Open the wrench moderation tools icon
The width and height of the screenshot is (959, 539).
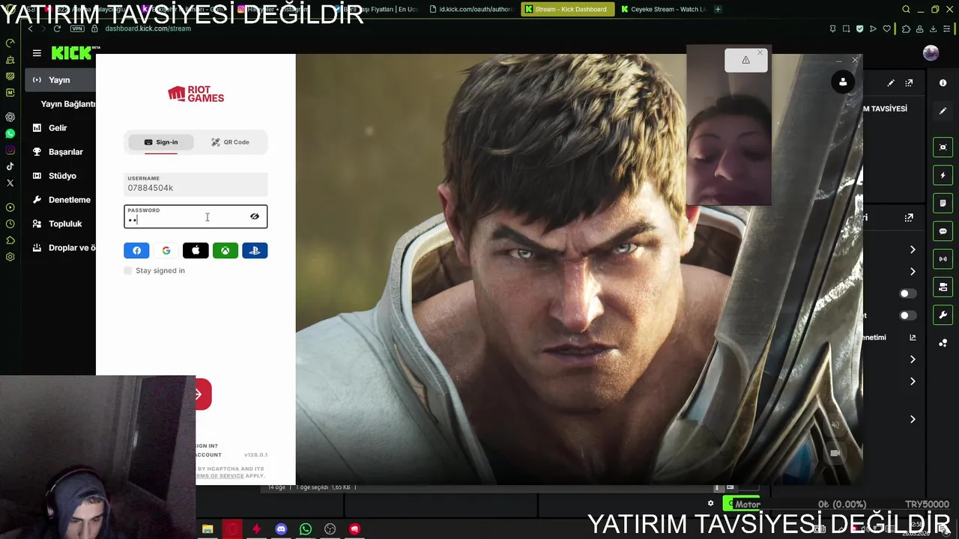coord(943,314)
